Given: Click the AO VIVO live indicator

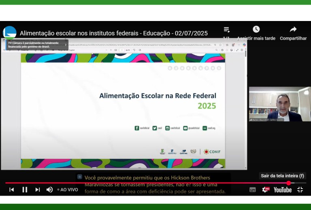Looking at the screenshot, I should point(68,189).
